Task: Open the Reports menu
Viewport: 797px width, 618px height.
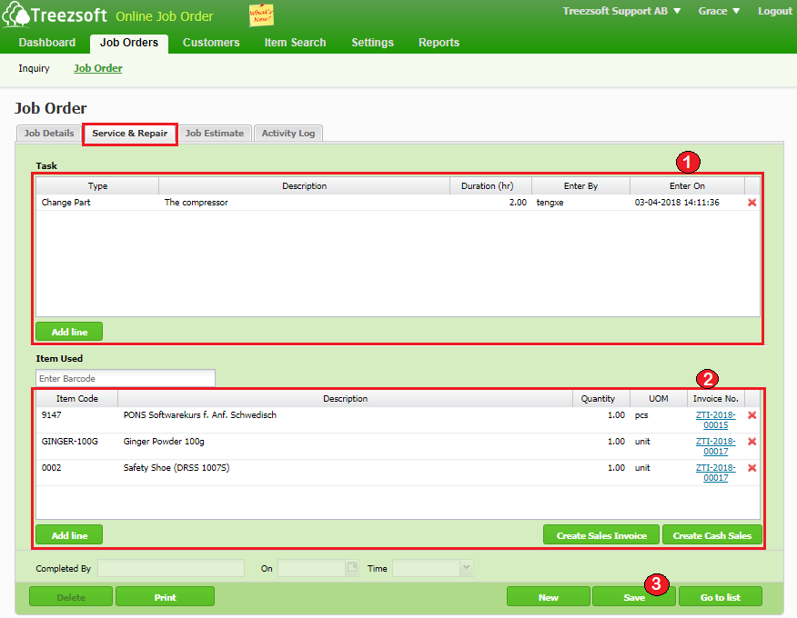Action: pos(439,42)
